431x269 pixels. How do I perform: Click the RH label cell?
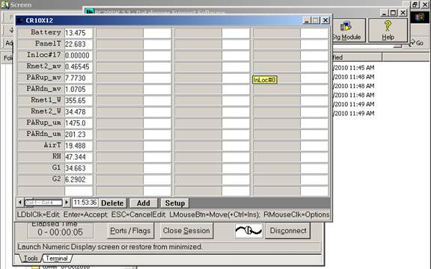(41, 157)
